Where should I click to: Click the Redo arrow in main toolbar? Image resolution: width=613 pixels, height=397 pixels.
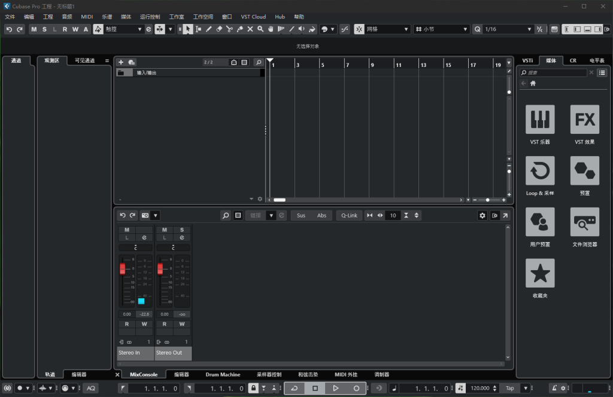click(x=20, y=29)
